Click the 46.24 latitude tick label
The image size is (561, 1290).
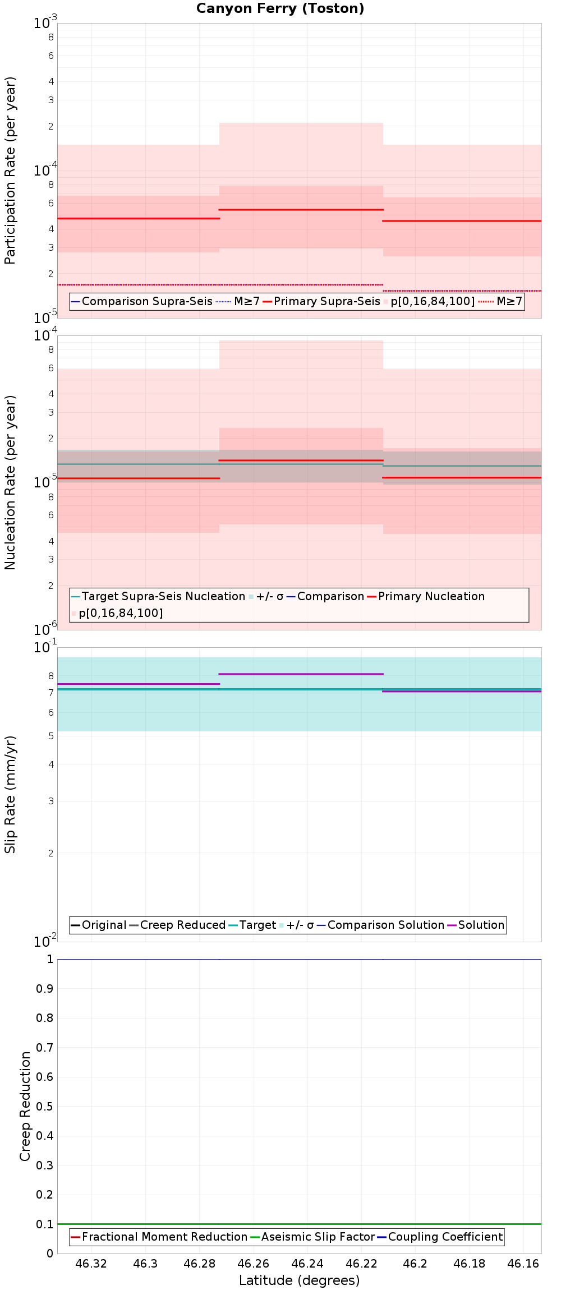coord(307,1264)
